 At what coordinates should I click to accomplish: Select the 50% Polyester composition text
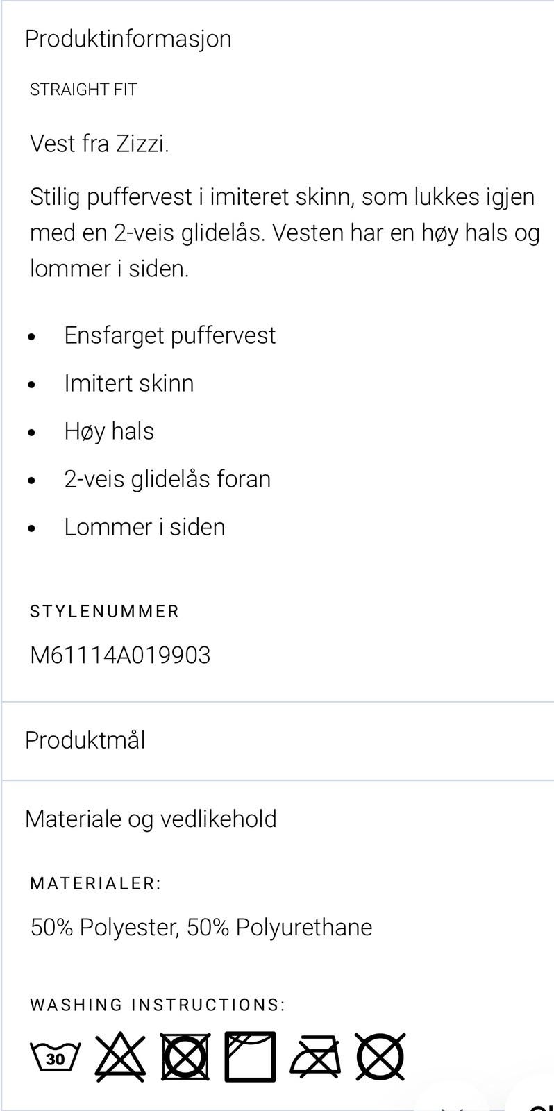pyautogui.click(x=201, y=926)
